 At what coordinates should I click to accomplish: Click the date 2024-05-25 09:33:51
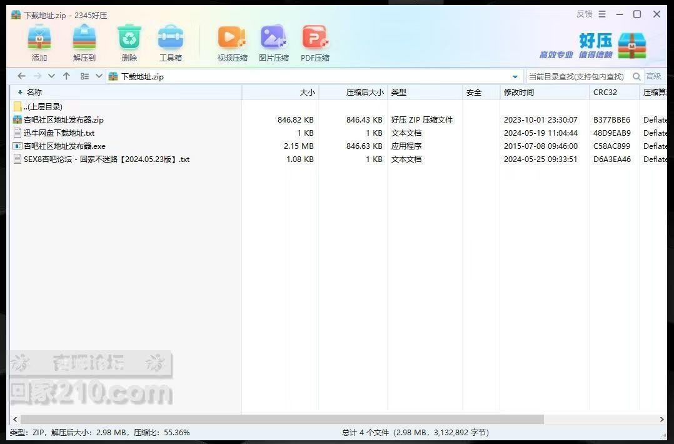(x=541, y=159)
